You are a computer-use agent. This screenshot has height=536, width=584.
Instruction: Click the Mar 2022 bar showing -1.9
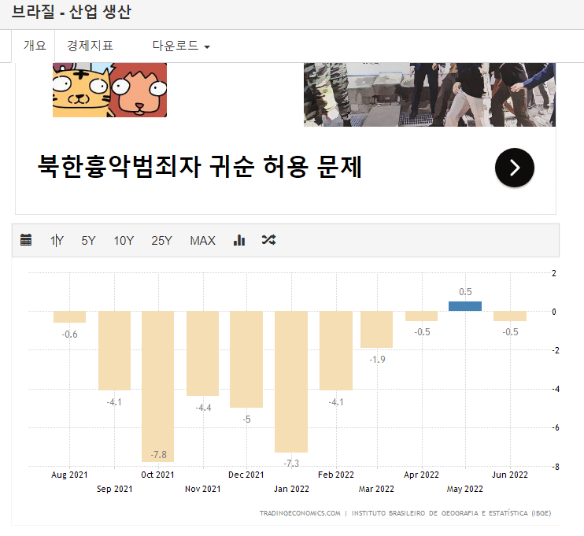pyautogui.click(x=376, y=329)
